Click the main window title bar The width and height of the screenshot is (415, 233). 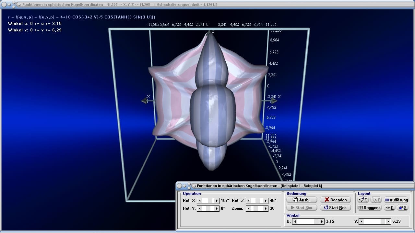pyautogui.click(x=207, y=5)
